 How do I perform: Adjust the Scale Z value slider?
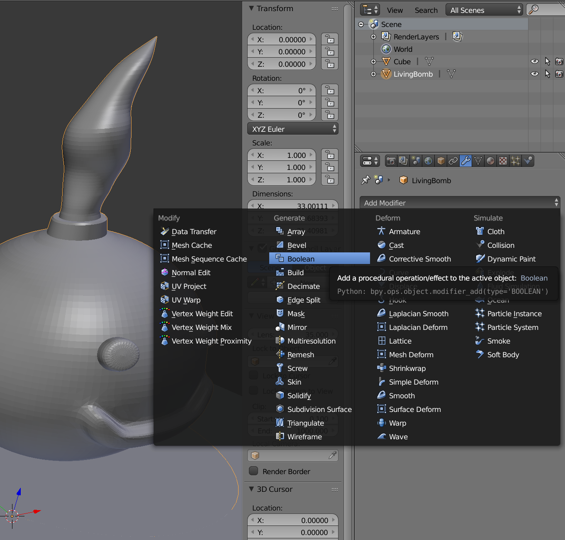click(281, 179)
